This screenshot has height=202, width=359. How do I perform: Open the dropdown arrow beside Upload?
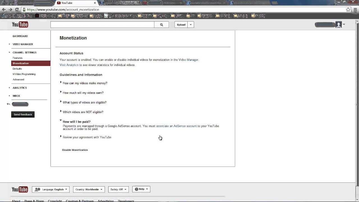coord(191,25)
